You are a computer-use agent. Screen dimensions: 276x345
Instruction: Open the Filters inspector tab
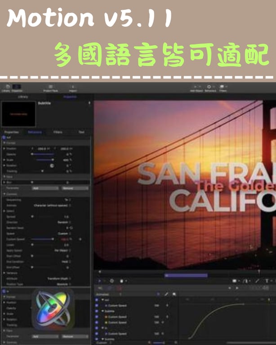(x=58, y=132)
